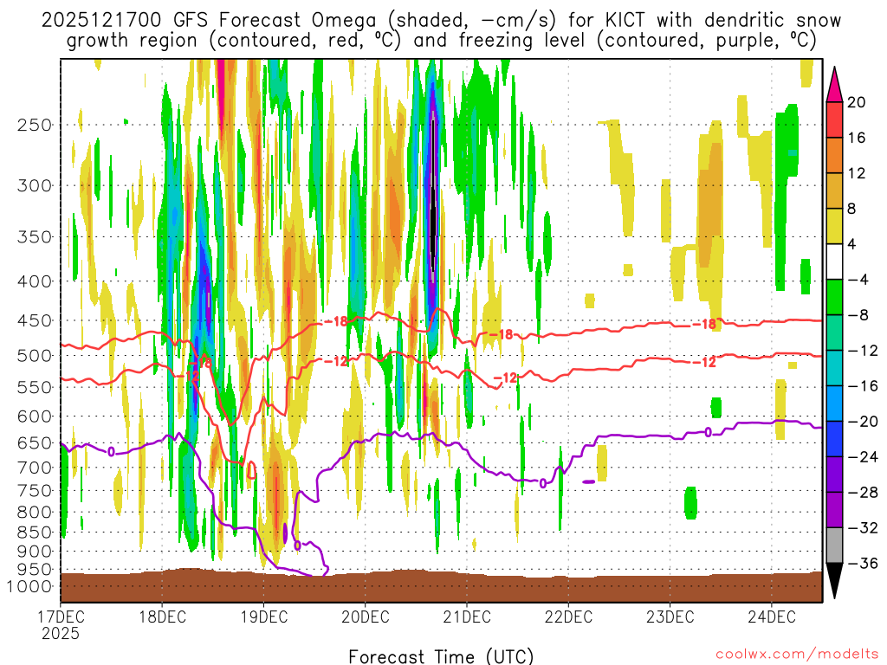
Task: Click the red colorbar segment below 20
Action: [834, 119]
